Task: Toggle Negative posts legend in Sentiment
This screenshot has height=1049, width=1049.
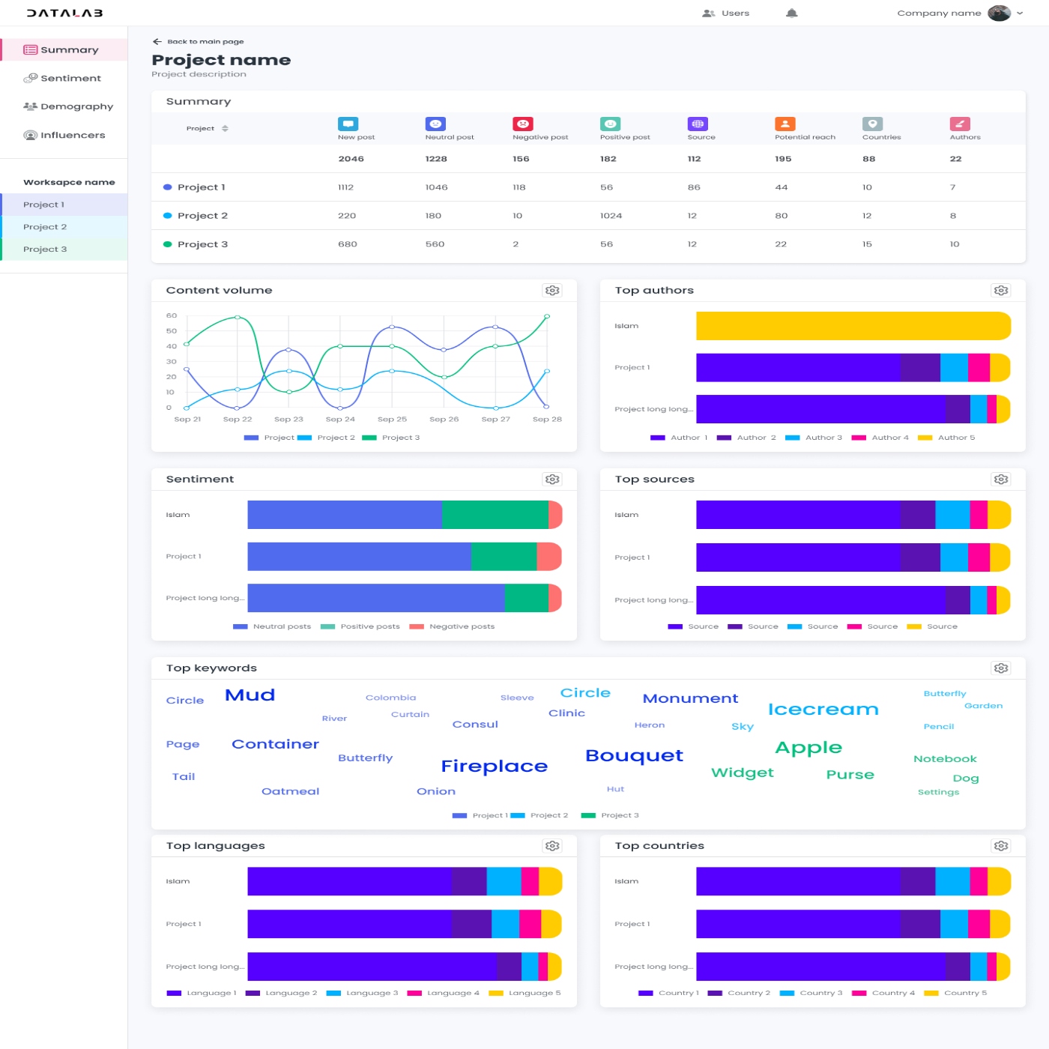Action: (x=453, y=626)
